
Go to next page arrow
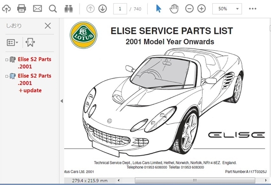point(103,9)
